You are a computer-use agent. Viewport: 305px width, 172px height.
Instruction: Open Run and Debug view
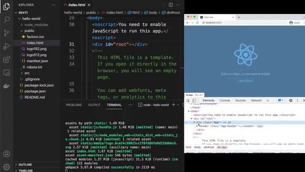point(6,46)
